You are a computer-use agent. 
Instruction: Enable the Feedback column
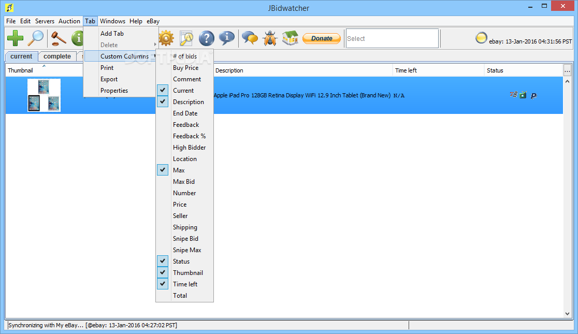pyautogui.click(x=184, y=125)
